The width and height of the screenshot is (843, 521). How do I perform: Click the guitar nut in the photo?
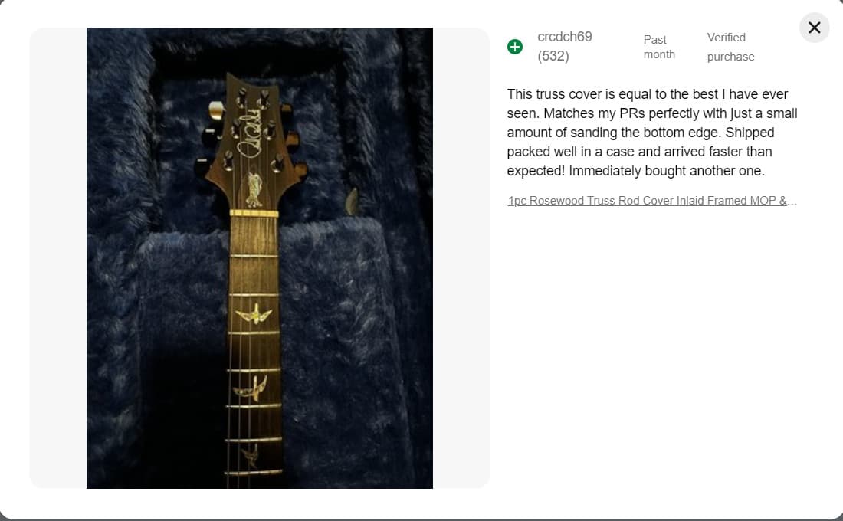[x=254, y=212]
